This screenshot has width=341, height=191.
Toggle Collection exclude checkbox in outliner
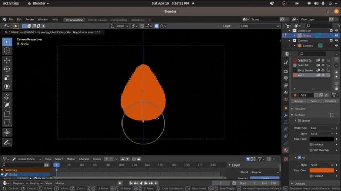tap(331, 31)
